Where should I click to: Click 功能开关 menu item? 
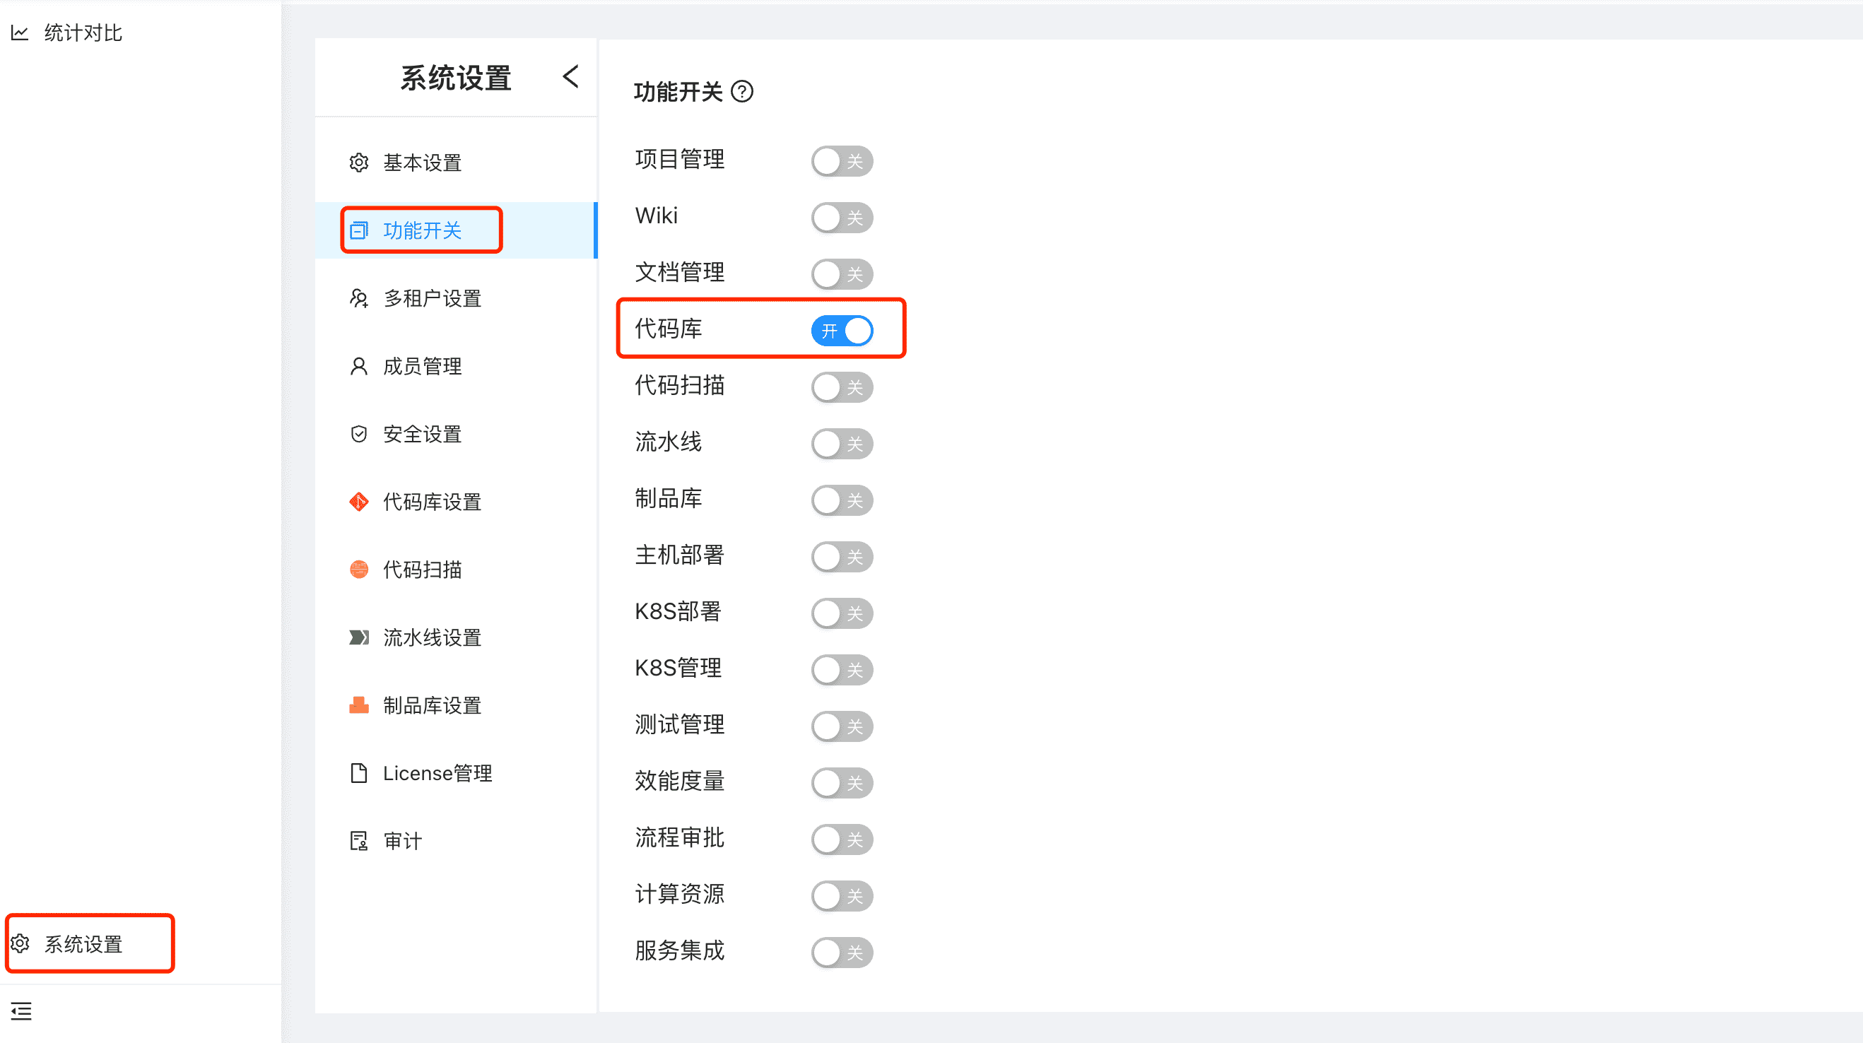421,229
